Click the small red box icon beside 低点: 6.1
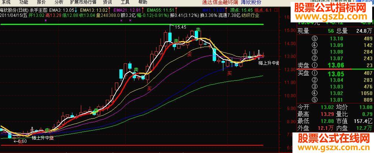This screenshot has width=374, height=153. [x=276, y=10]
